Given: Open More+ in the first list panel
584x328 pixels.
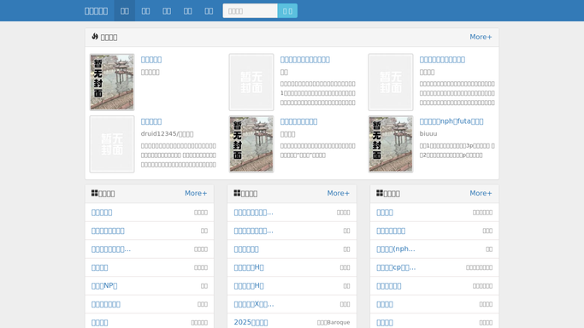Looking at the screenshot, I should coord(196,193).
